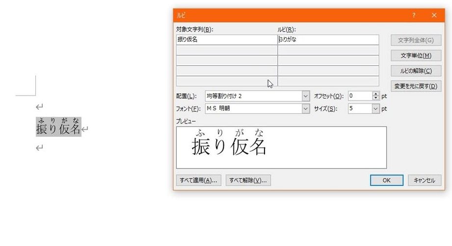Open the サイズ size dropdown arrow
This screenshot has width=452, height=246.
(375, 108)
